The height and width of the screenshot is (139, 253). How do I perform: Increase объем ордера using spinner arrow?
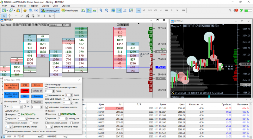(27, 101)
